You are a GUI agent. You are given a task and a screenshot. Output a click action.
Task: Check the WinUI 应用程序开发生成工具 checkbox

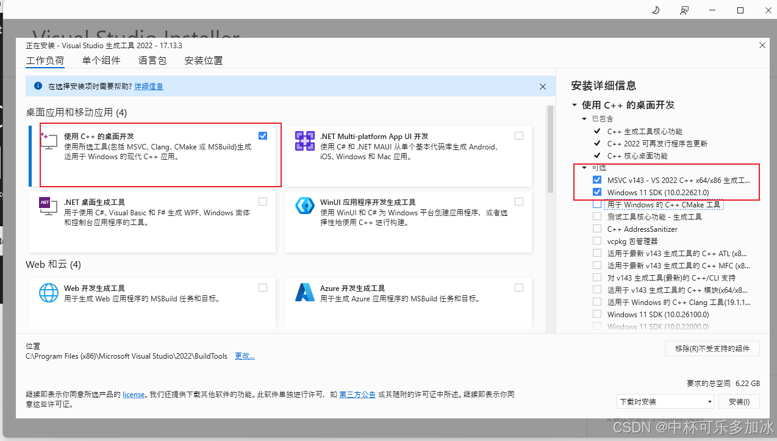[x=519, y=201]
